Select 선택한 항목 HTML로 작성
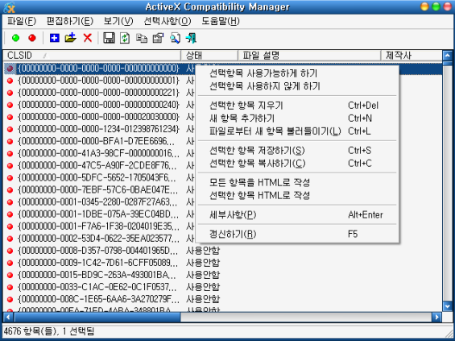Screen dimensions: 455x341 click(x=297, y=195)
